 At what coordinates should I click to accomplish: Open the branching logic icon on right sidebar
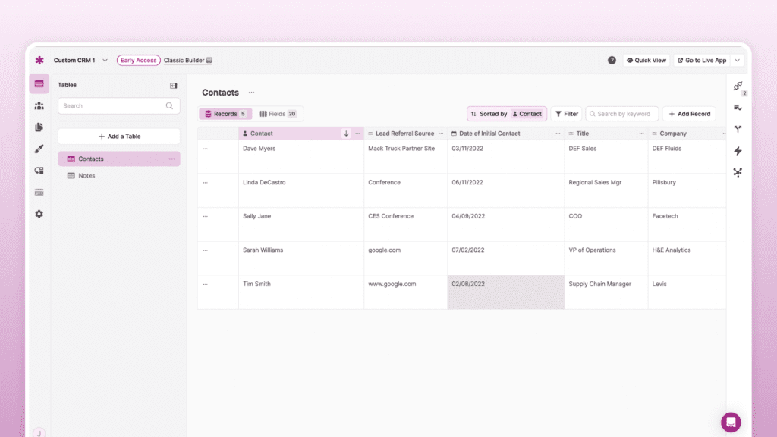click(x=737, y=129)
